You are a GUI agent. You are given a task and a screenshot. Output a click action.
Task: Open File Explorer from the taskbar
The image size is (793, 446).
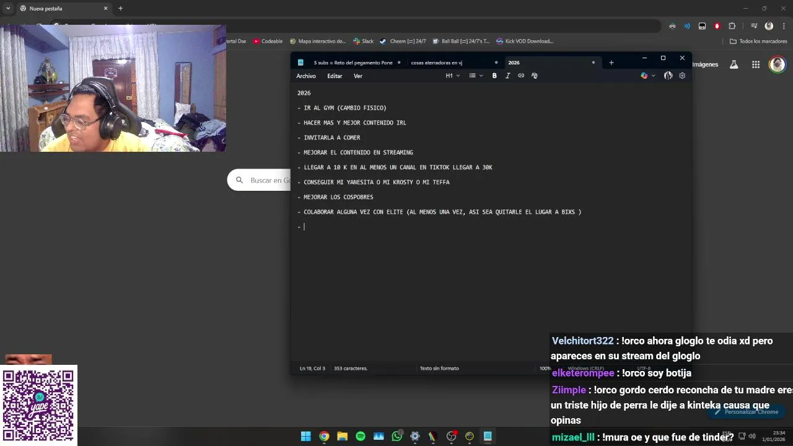pyautogui.click(x=342, y=436)
